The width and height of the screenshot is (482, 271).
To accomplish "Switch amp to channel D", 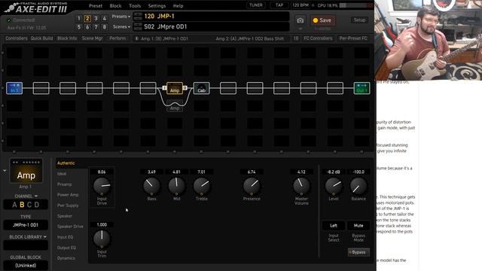I will tap(37, 205).
